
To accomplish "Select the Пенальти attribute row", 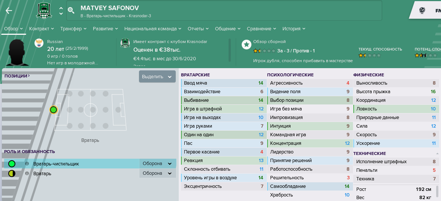I will 396,170.
